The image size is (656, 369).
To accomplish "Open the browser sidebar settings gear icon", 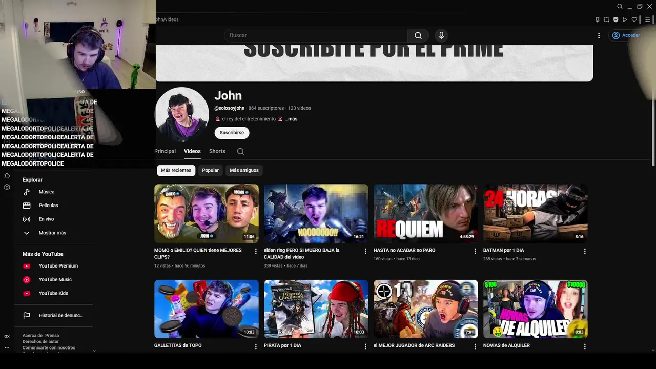I will pyautogui.click(x=7, y=187).
